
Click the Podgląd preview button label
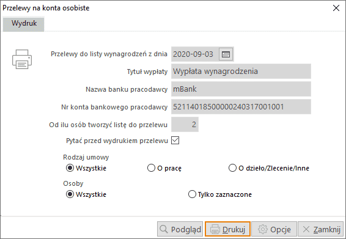pyautogui.click(x=186, y=229)
